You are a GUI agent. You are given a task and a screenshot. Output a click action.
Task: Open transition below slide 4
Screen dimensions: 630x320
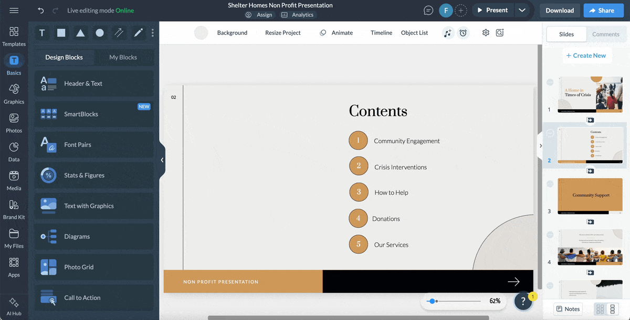[591, 273]
